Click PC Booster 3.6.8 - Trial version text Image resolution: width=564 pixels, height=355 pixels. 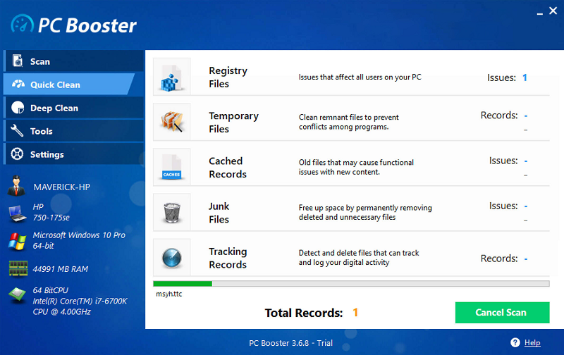pyautogui.click(x=290, y=343)
